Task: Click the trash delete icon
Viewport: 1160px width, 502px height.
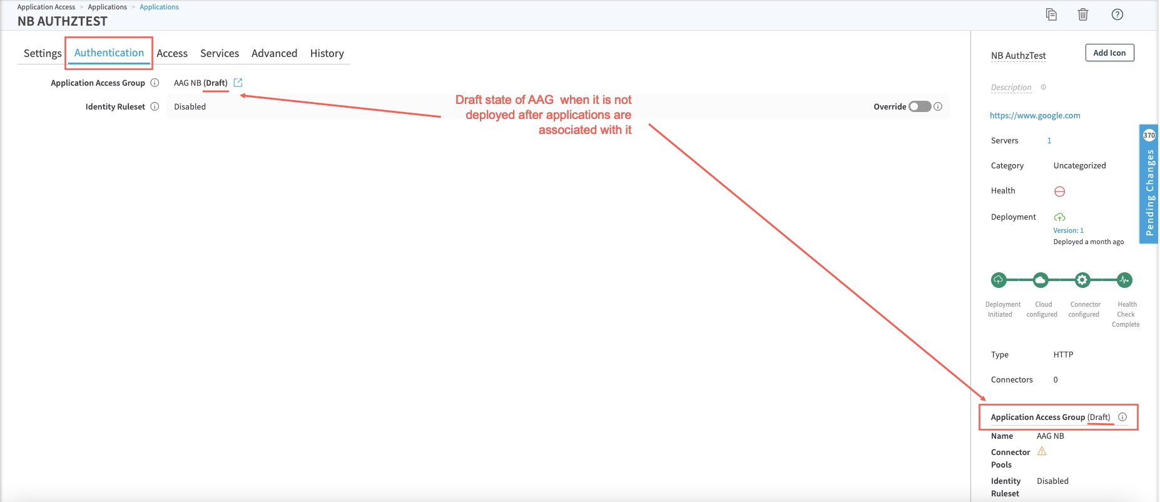Action: (x=1083, y=14)
